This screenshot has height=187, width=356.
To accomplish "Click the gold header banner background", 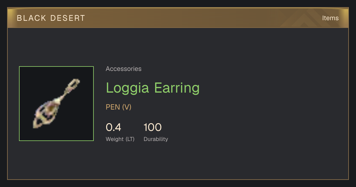I will coord(178,18).
